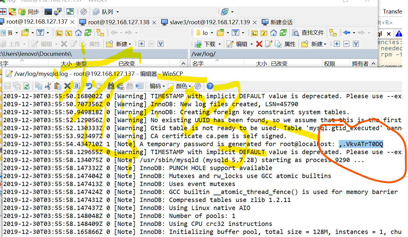Click the remote Back blue arrow
408x237 pixels.
tap(347, 33)
